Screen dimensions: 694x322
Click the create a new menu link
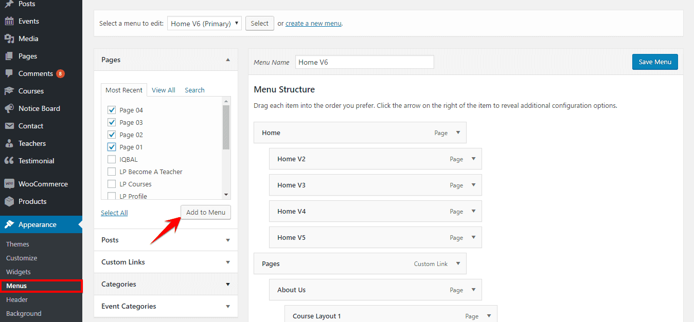click(x=313, y=23)
